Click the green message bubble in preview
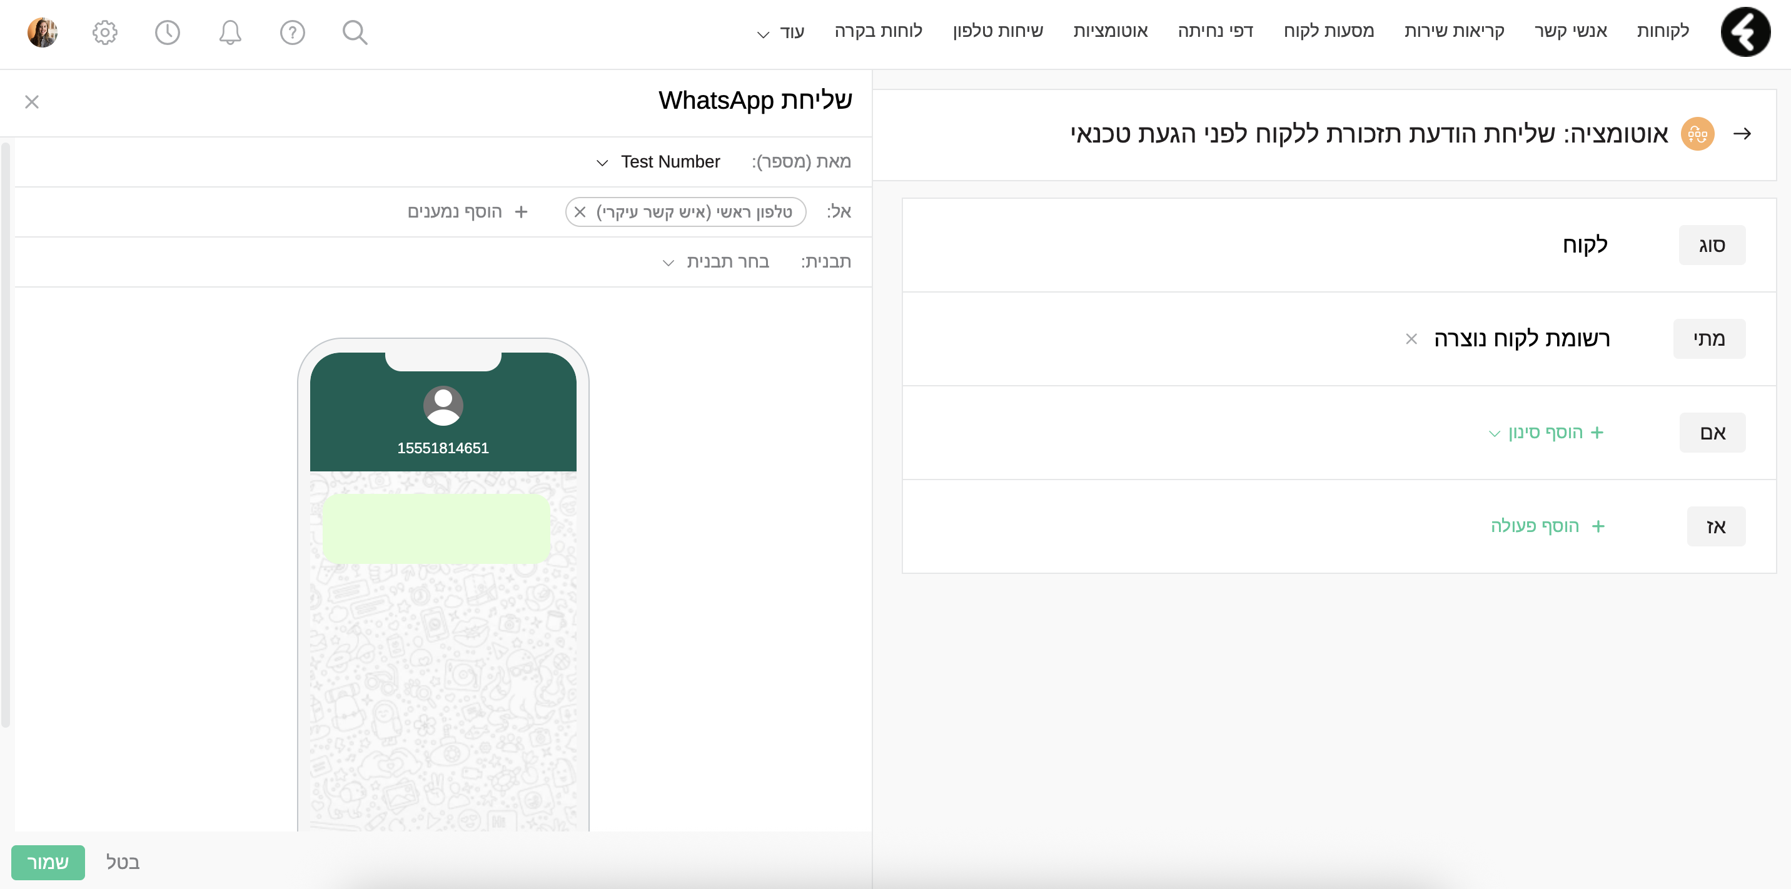Viewport: 1791px width, 889px height. coord(436,528)
